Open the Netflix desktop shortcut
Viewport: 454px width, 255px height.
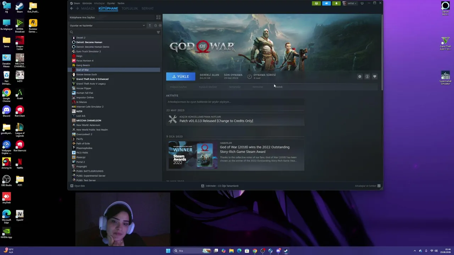pos(20,164)
